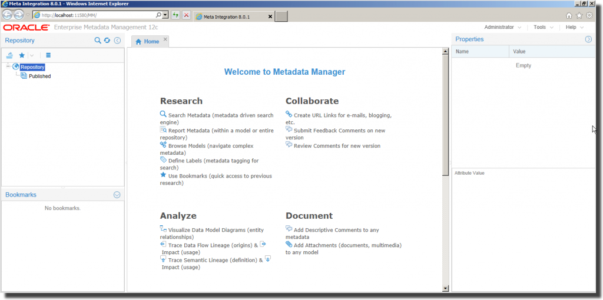This screenshot has height=300, width=603.
Task: Click the Repository search magnifier icon
Action: [98, 41]
